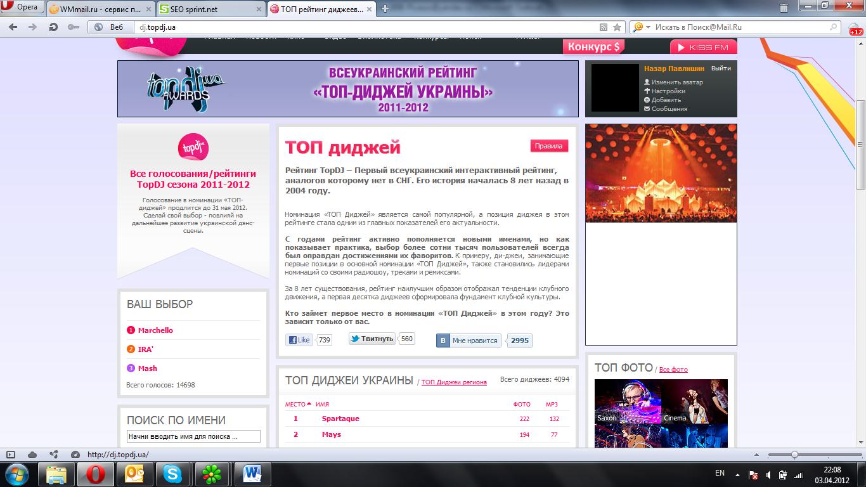Screen dimensions: 866x487
Task: Sort by МЕСТО column header
Action: [x=298, y=404]
